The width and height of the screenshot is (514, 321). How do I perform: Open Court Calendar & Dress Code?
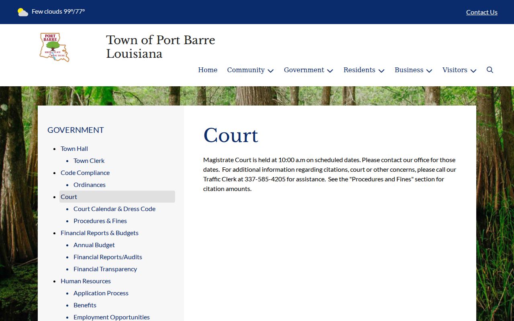coord(114,209)
